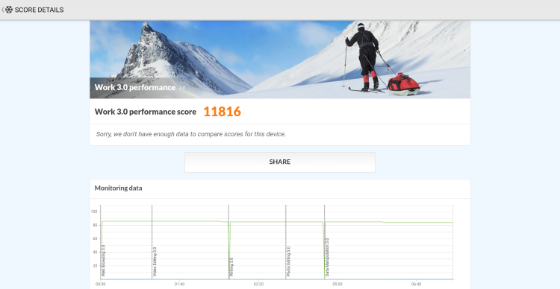Viewport: 560px width, 289px height.
Task: Click the Work 3.0 performance banner caption
Action: [134, 88]
